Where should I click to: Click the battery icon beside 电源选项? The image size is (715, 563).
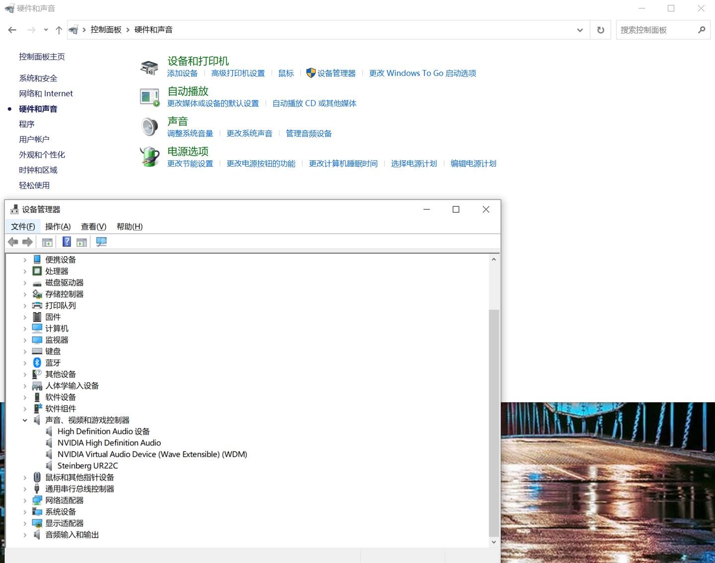[149, 156]
